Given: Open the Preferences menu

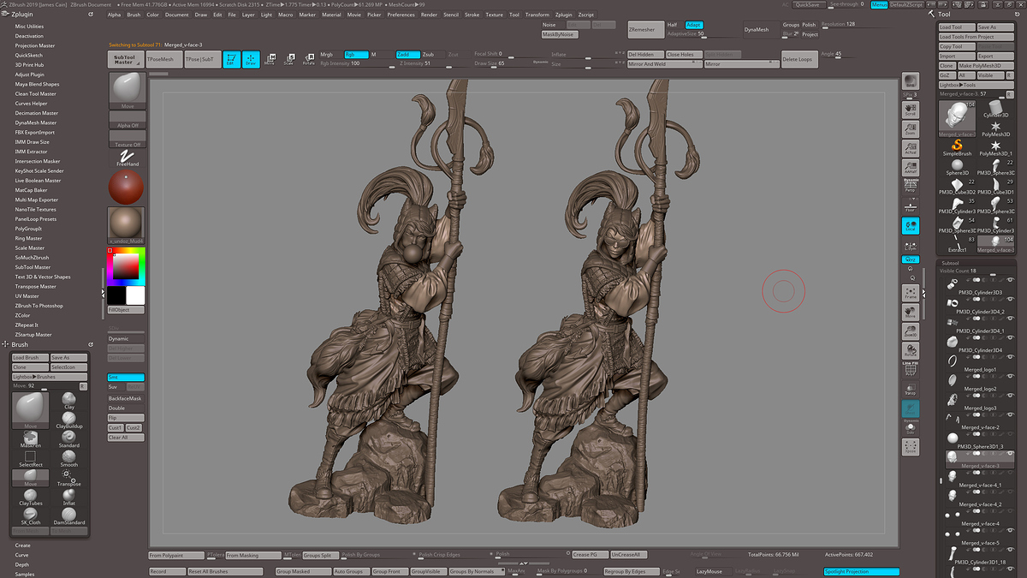Looking at the screenshot, I should click(401, 15).
